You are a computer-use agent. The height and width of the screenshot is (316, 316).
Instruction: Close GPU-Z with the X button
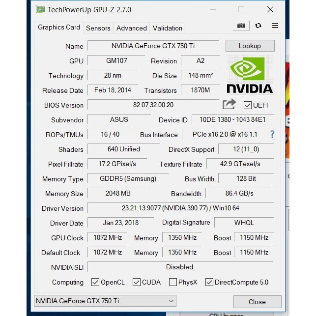[270, 9]
